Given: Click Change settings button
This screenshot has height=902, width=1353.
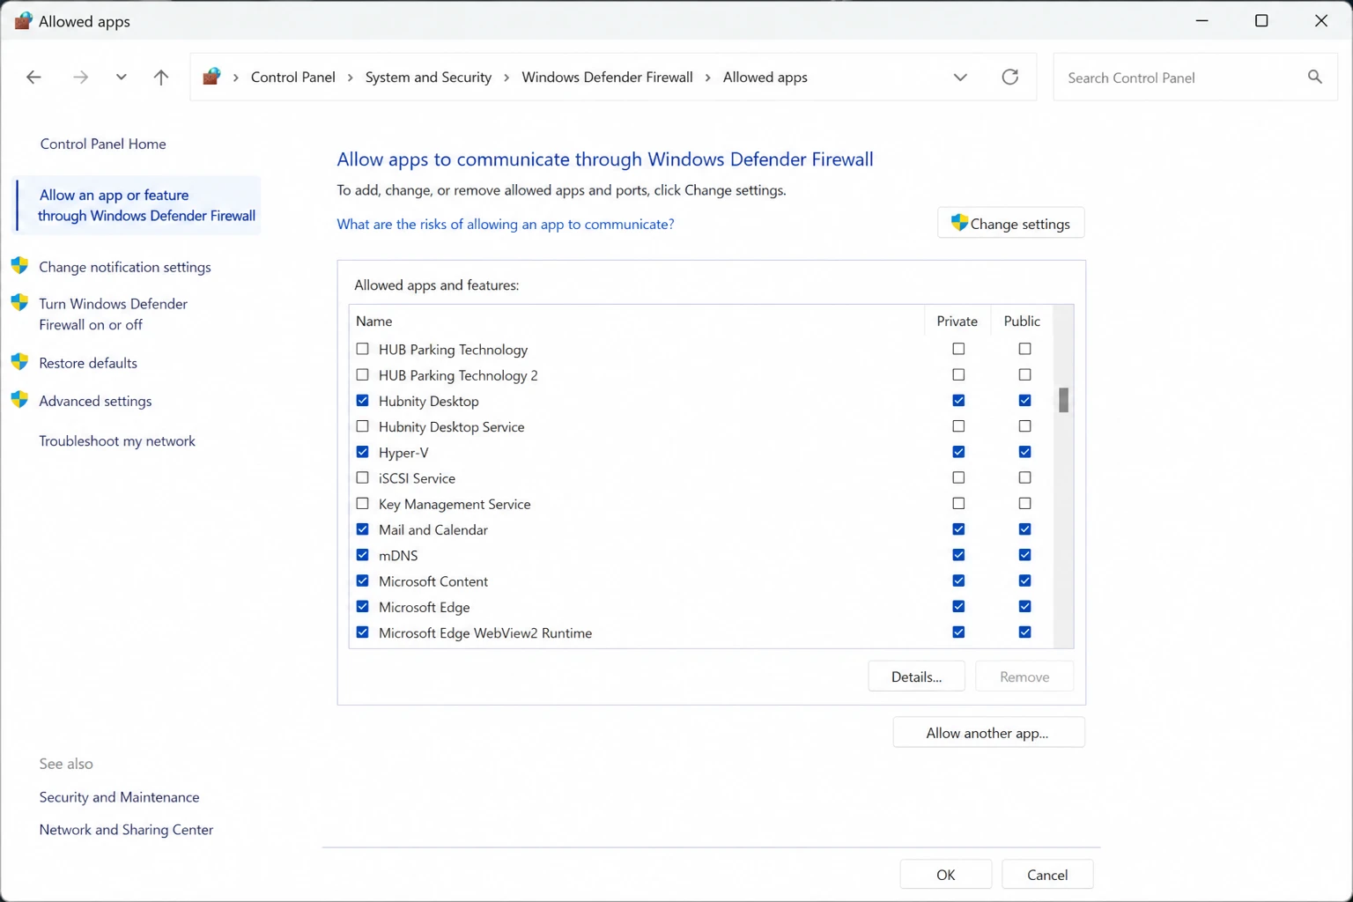Looking at the screenshot, I should click(1011, 223).
